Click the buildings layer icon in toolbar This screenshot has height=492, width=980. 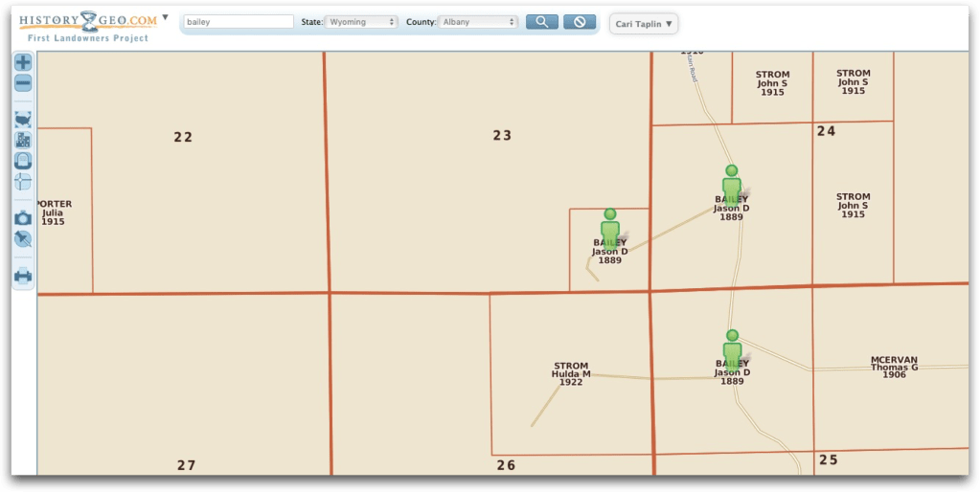(23, 140)
